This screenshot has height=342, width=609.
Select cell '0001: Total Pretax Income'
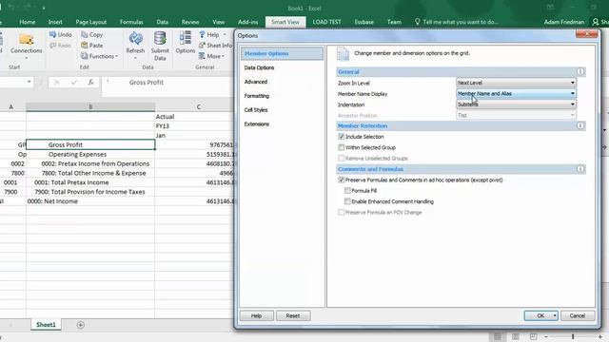(90, 182)
